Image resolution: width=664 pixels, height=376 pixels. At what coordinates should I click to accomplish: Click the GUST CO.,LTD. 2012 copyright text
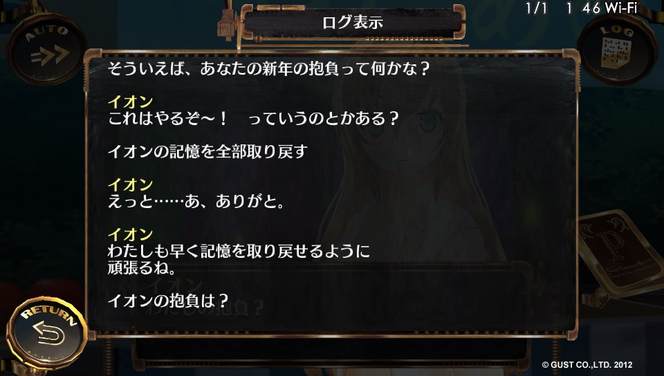587,364
